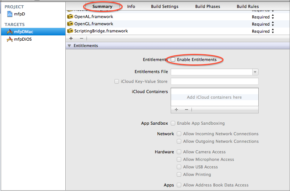The image size is (290, 191).
Task: Enable the Entitlements checkbox
Action: (173, 60)
